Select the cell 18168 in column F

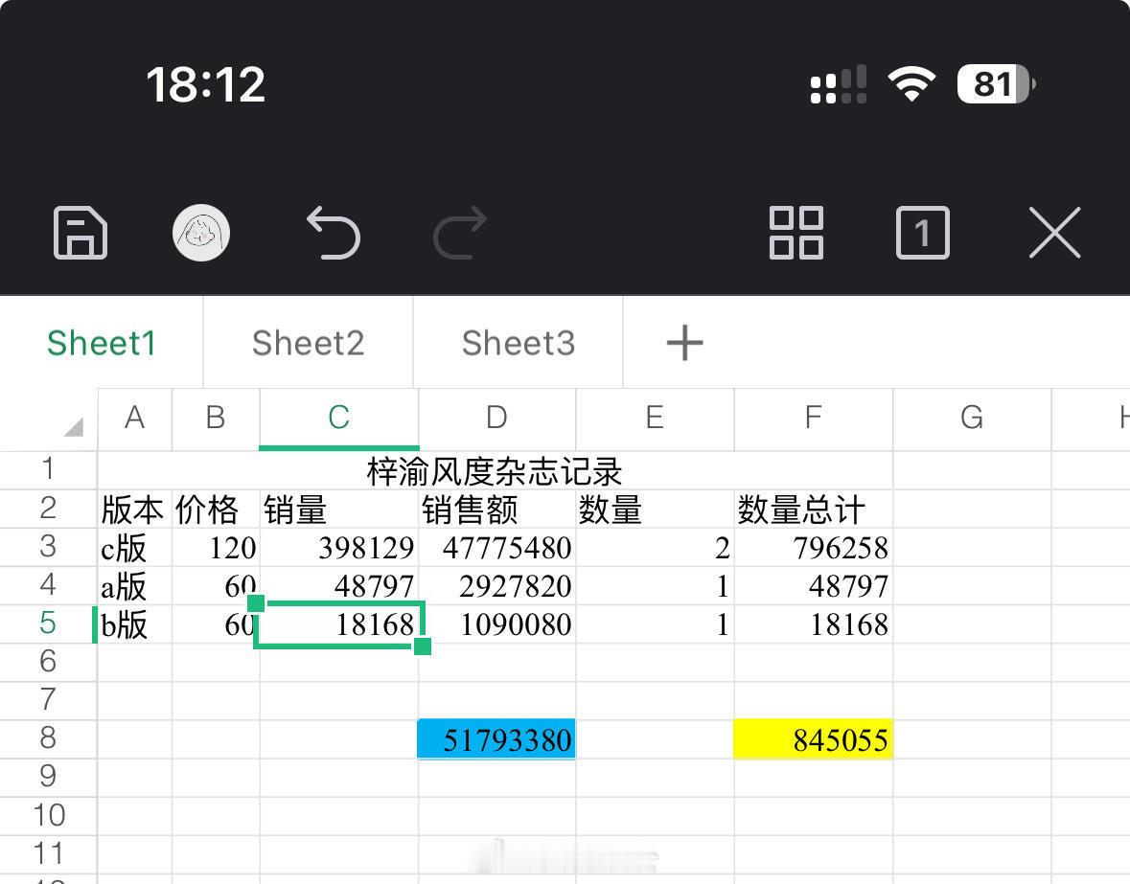814,624
